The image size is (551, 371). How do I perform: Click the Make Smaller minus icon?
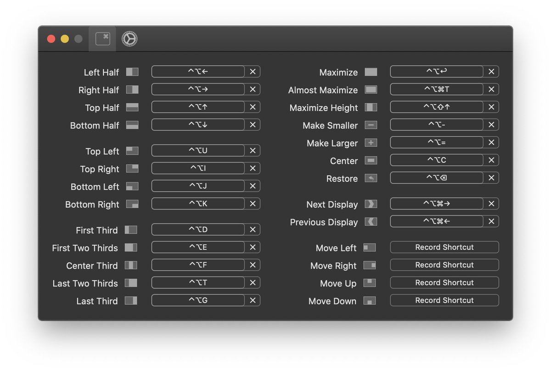pyautogui.click(x=371, y=125)
